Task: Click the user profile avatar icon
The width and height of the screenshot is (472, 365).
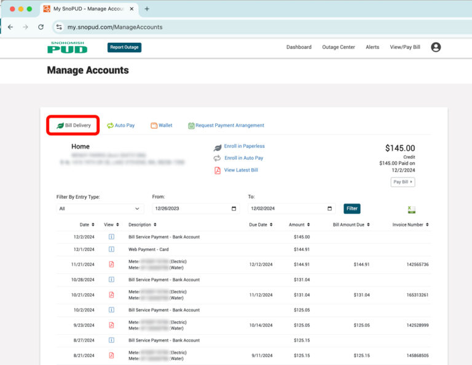Action: [436, 47]
